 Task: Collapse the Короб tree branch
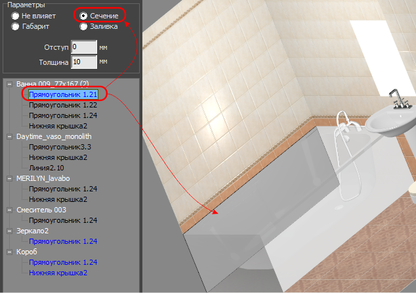tap(10, 252)
